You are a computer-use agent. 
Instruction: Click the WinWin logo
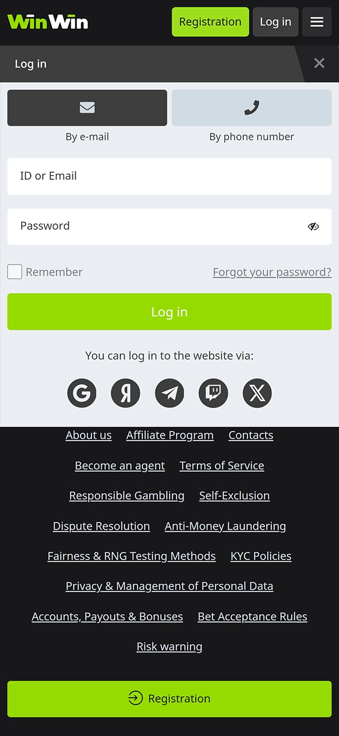(48, 21)
